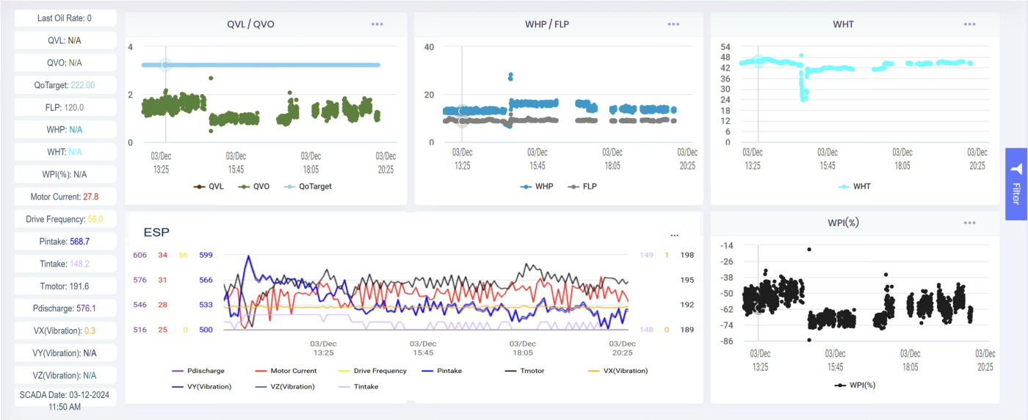
Task: Toggle Tintake series in ESP legend
Action: [x=357, y=386]
